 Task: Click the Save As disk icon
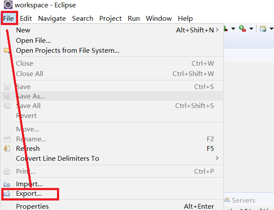click(7, 96)
